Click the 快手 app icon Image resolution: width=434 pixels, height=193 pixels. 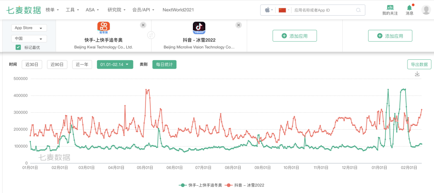103,28
